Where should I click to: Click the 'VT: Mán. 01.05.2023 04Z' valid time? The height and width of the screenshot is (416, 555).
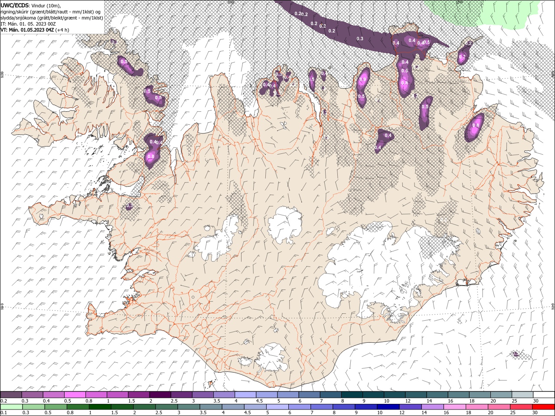(27, 30)
